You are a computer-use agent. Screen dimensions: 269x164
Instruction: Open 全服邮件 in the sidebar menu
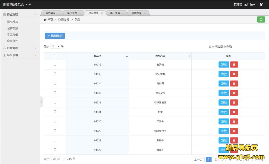[x=13, y=41]
